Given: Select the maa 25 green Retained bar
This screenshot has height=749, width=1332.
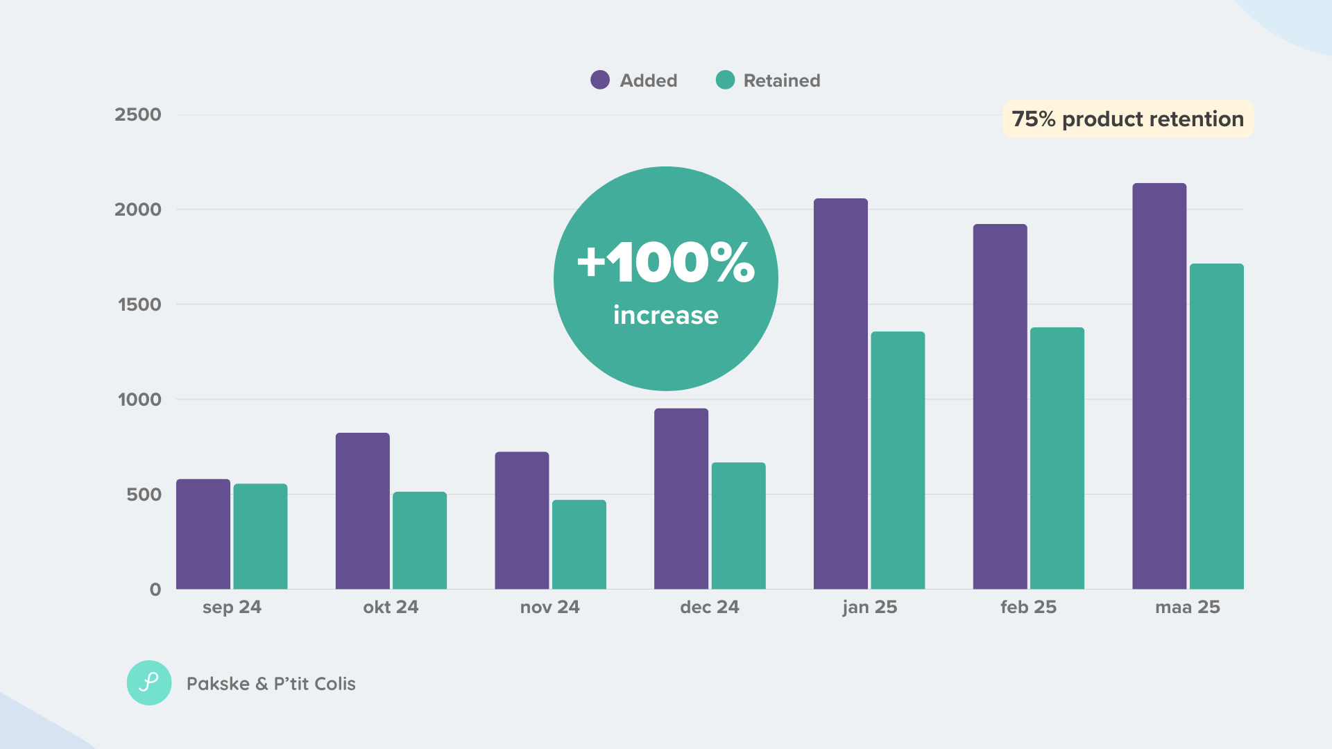Looking at the screenshot, I should [1217, 427].
